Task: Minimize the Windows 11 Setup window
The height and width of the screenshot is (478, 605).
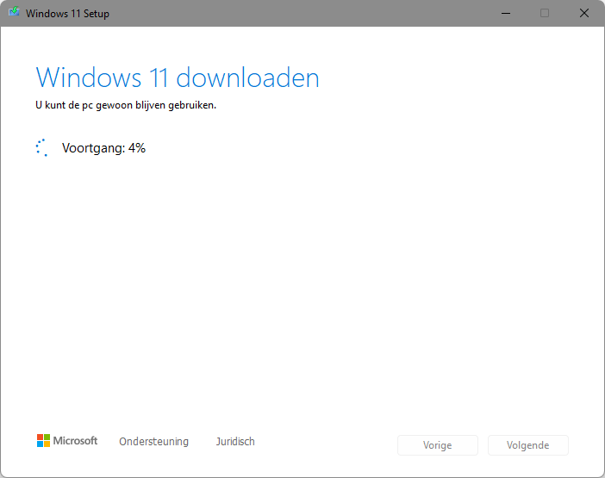Action: (506, 13)
